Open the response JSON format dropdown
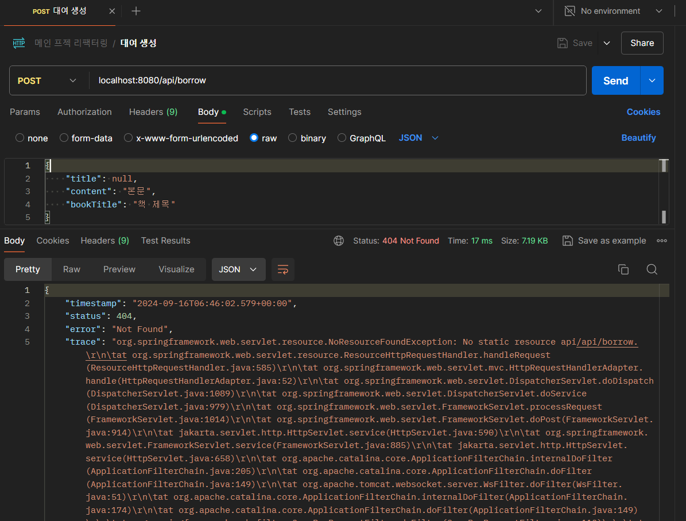The width and height of the screenshot is (686, 521). click(x=238, y=269)
